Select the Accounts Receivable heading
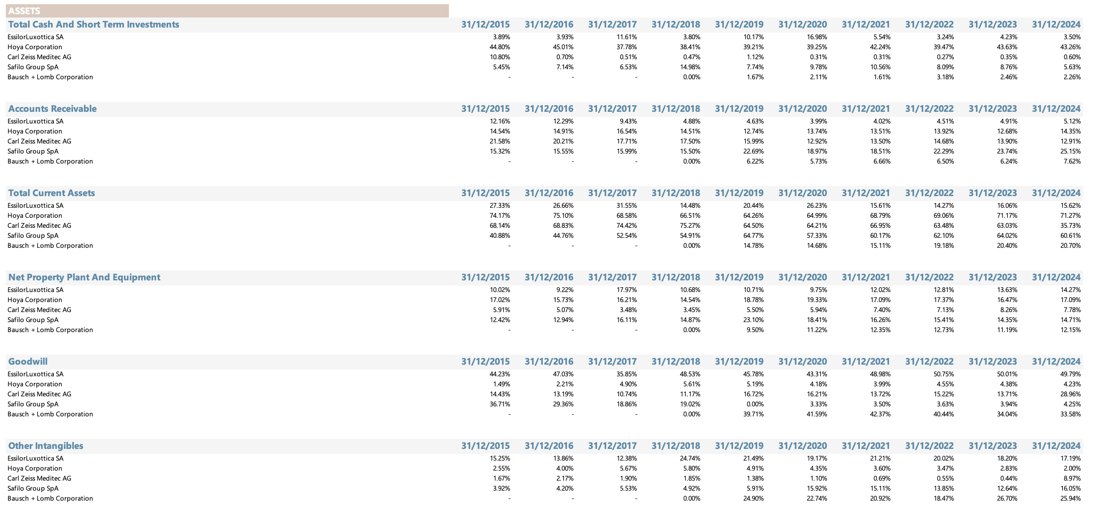 (53, 108)
